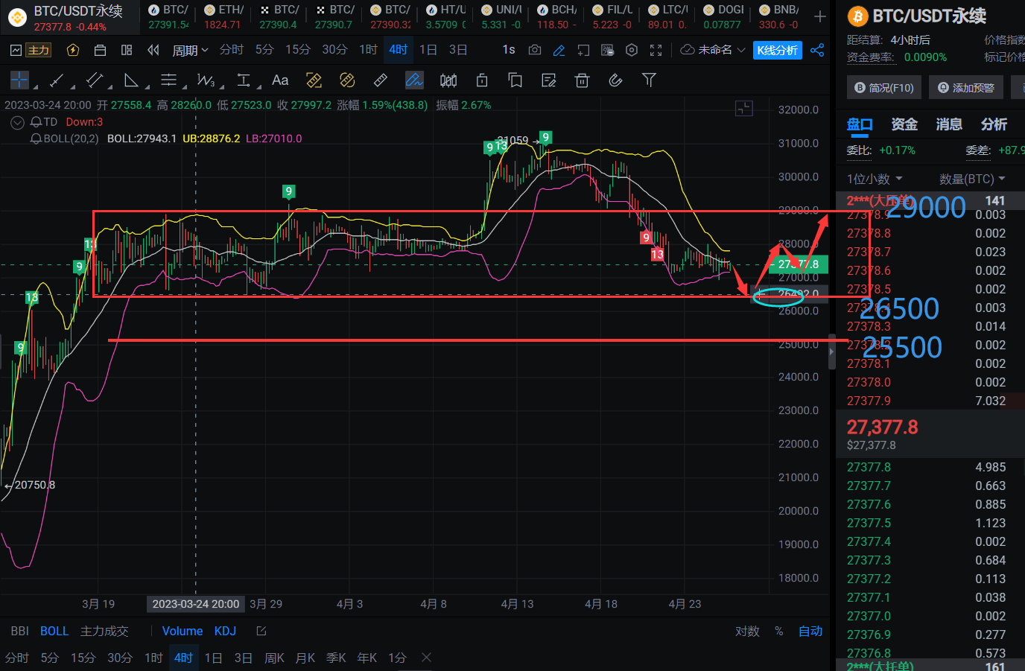Enable 对数 logarithmic price scale

click(x=747, y=631)
